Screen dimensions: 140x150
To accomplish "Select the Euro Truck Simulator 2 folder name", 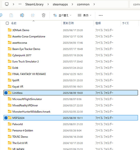I will pyautogui.click(x=25, y=61).
